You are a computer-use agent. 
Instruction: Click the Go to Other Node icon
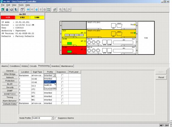tap(55, 10)
